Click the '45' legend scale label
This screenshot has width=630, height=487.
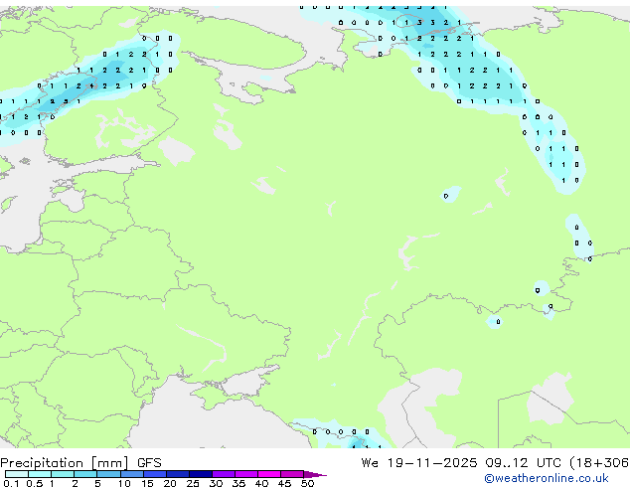pyautogui.click(x=284, y=483)
